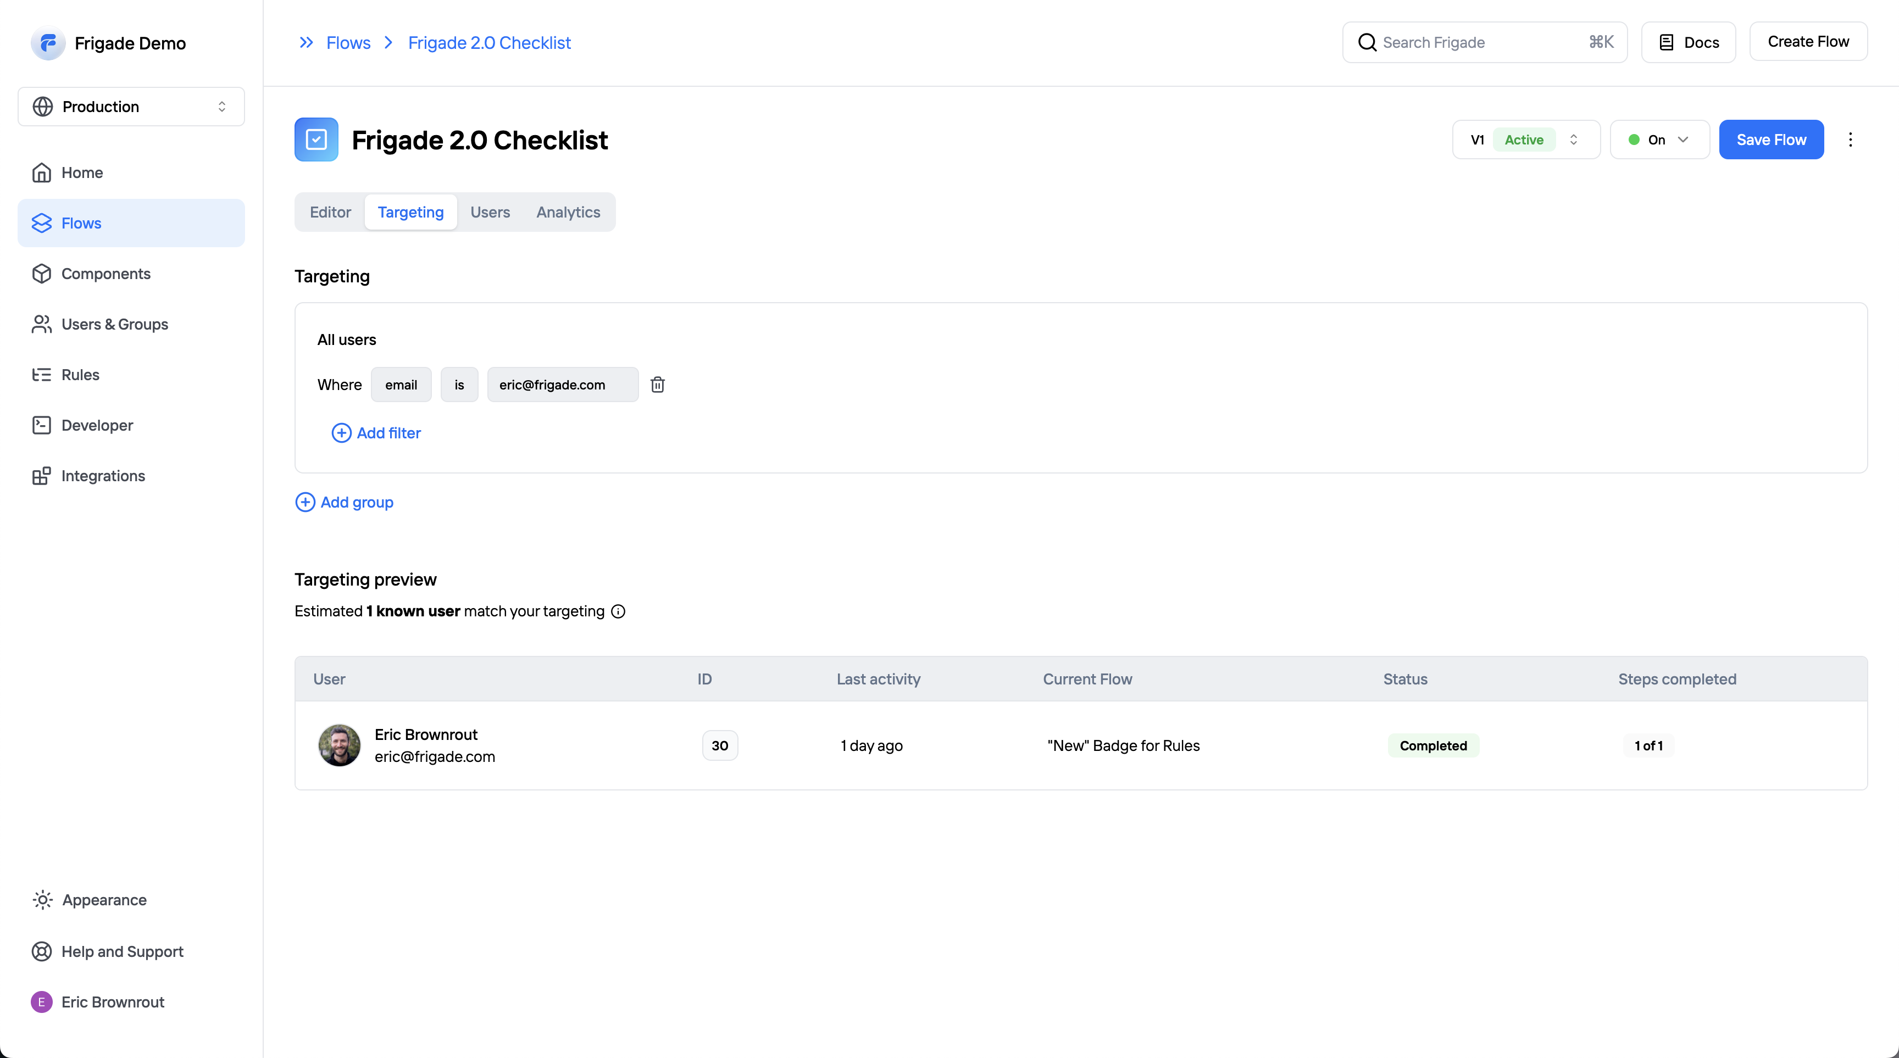This screenshot has height=1058, width=1899.
Task: Change the email property filter field
Action: point(400,385)
